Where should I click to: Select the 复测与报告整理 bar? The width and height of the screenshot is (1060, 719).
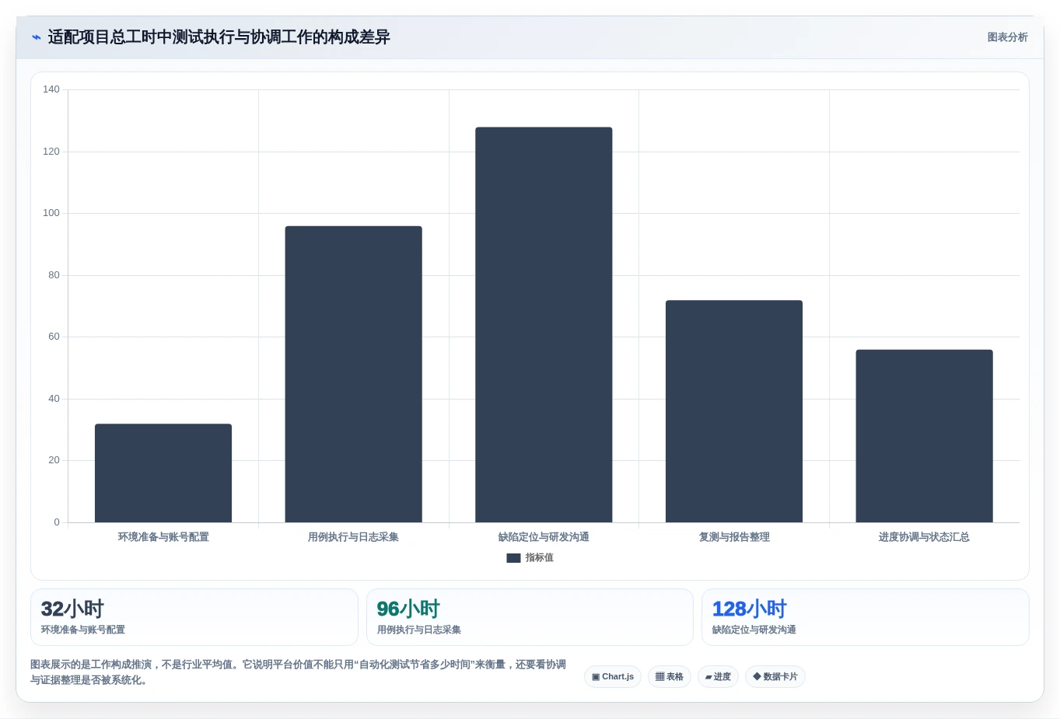734,411
